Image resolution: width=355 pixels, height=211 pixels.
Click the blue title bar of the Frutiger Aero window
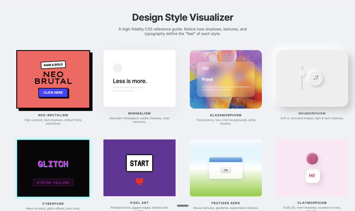point(226,160)
